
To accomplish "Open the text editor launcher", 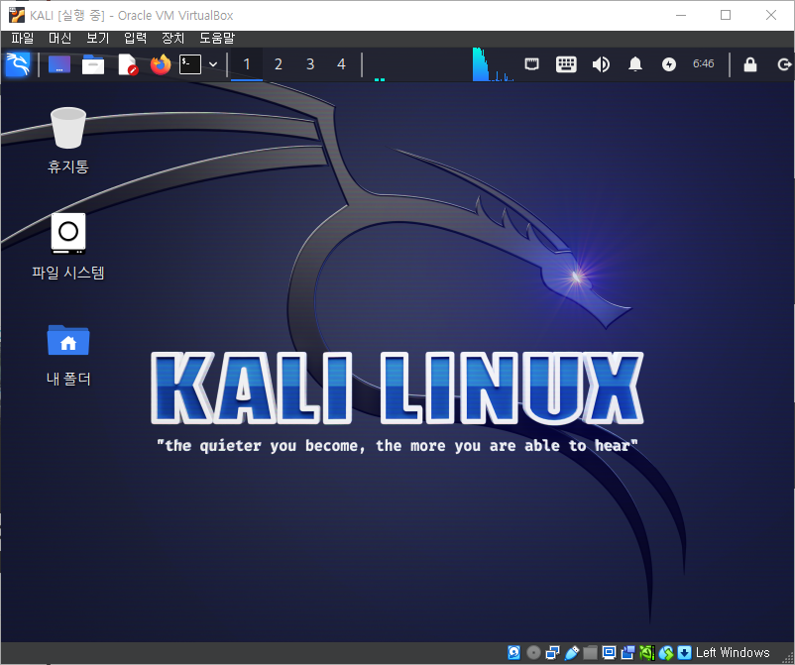I will coord(128,64).
